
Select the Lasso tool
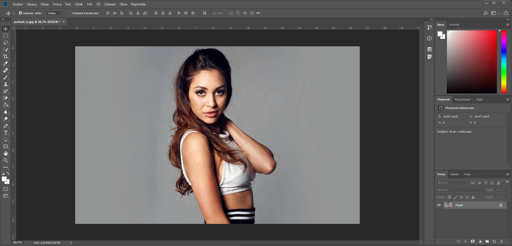click(6, 43)
